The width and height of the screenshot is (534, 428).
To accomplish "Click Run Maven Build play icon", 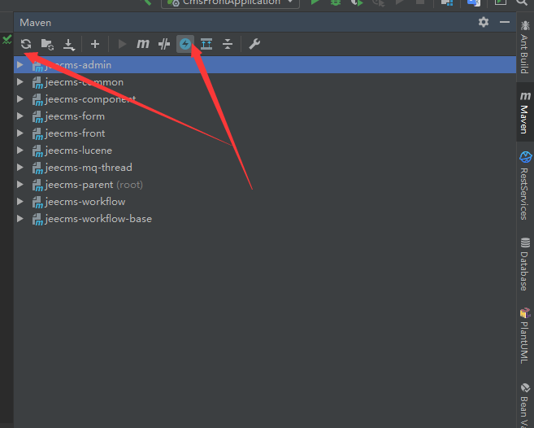I will (122, 44).
